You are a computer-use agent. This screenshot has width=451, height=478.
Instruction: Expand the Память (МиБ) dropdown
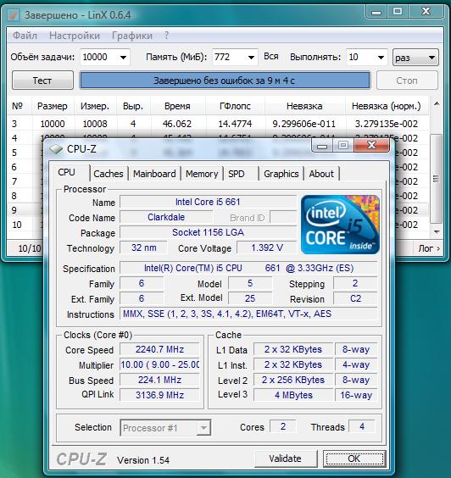251,58
